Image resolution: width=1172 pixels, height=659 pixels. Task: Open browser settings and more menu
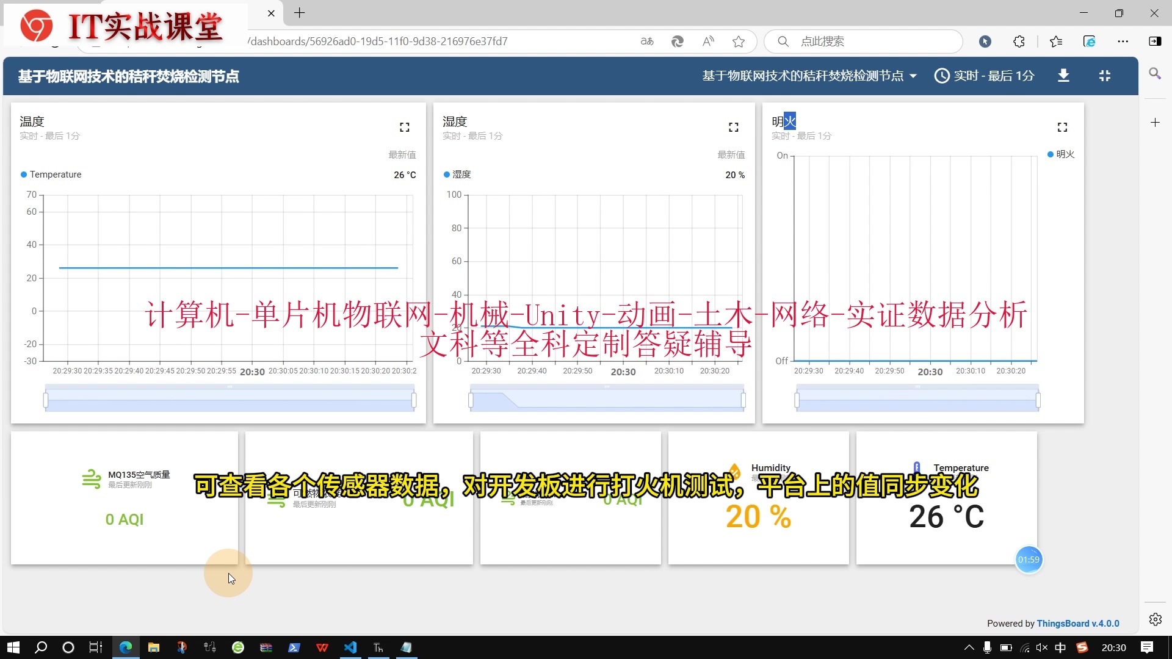[1123, 41]
